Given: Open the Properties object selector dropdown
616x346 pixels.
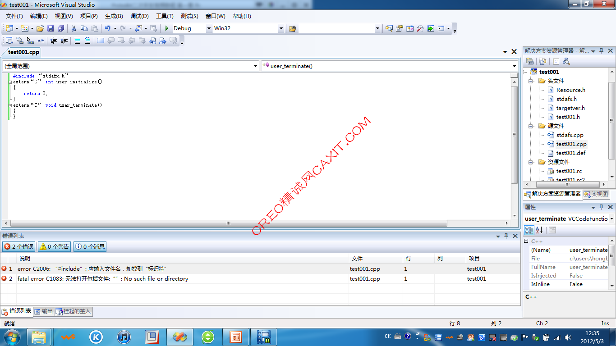Looking at the screenshot, I should click(611, 219).
